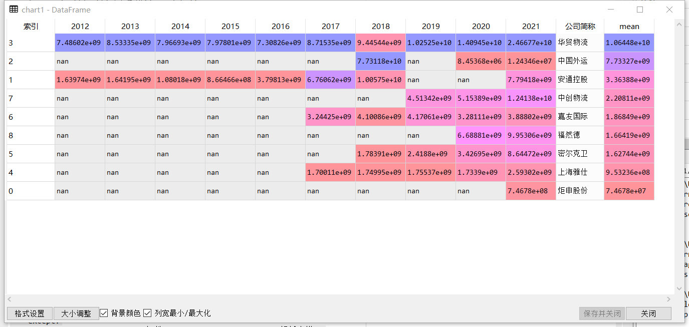This screenshot has height=327, width=689.
Task: Select the 嘉友国际 company cell
Action: click(580, 117)
